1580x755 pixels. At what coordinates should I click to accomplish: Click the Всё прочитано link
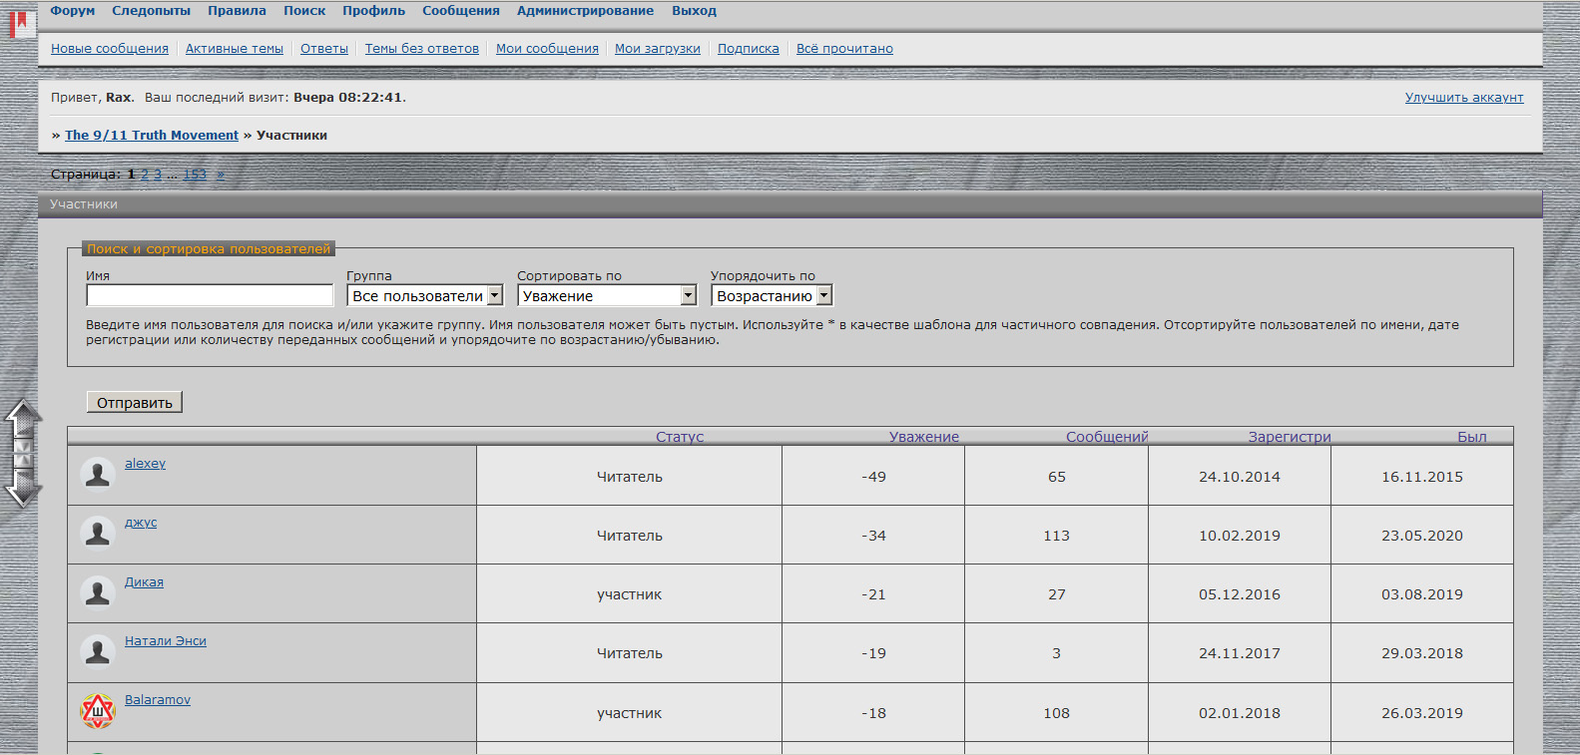pyautogui.click(x=844, y=49)
